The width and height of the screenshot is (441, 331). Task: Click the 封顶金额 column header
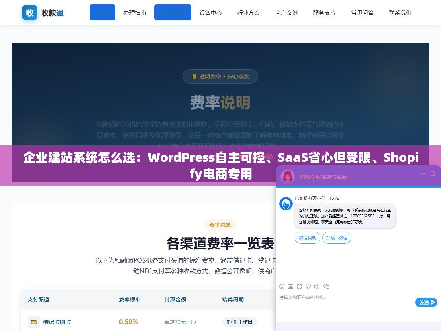(x=175, y=299)
